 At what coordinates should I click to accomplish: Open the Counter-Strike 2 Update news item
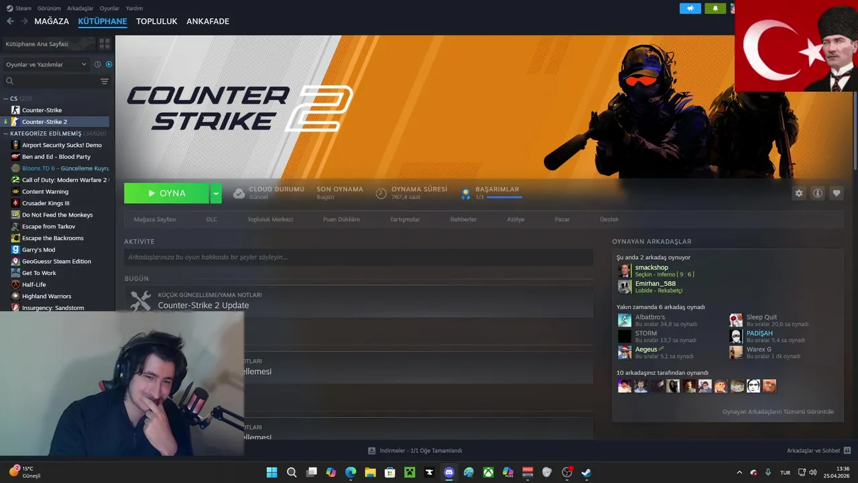[x=203, y=305]
